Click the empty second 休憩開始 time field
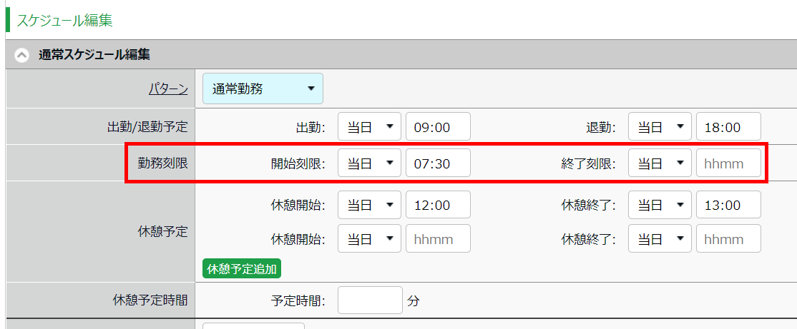Screen dimensions: 797x329 [438, 238]
